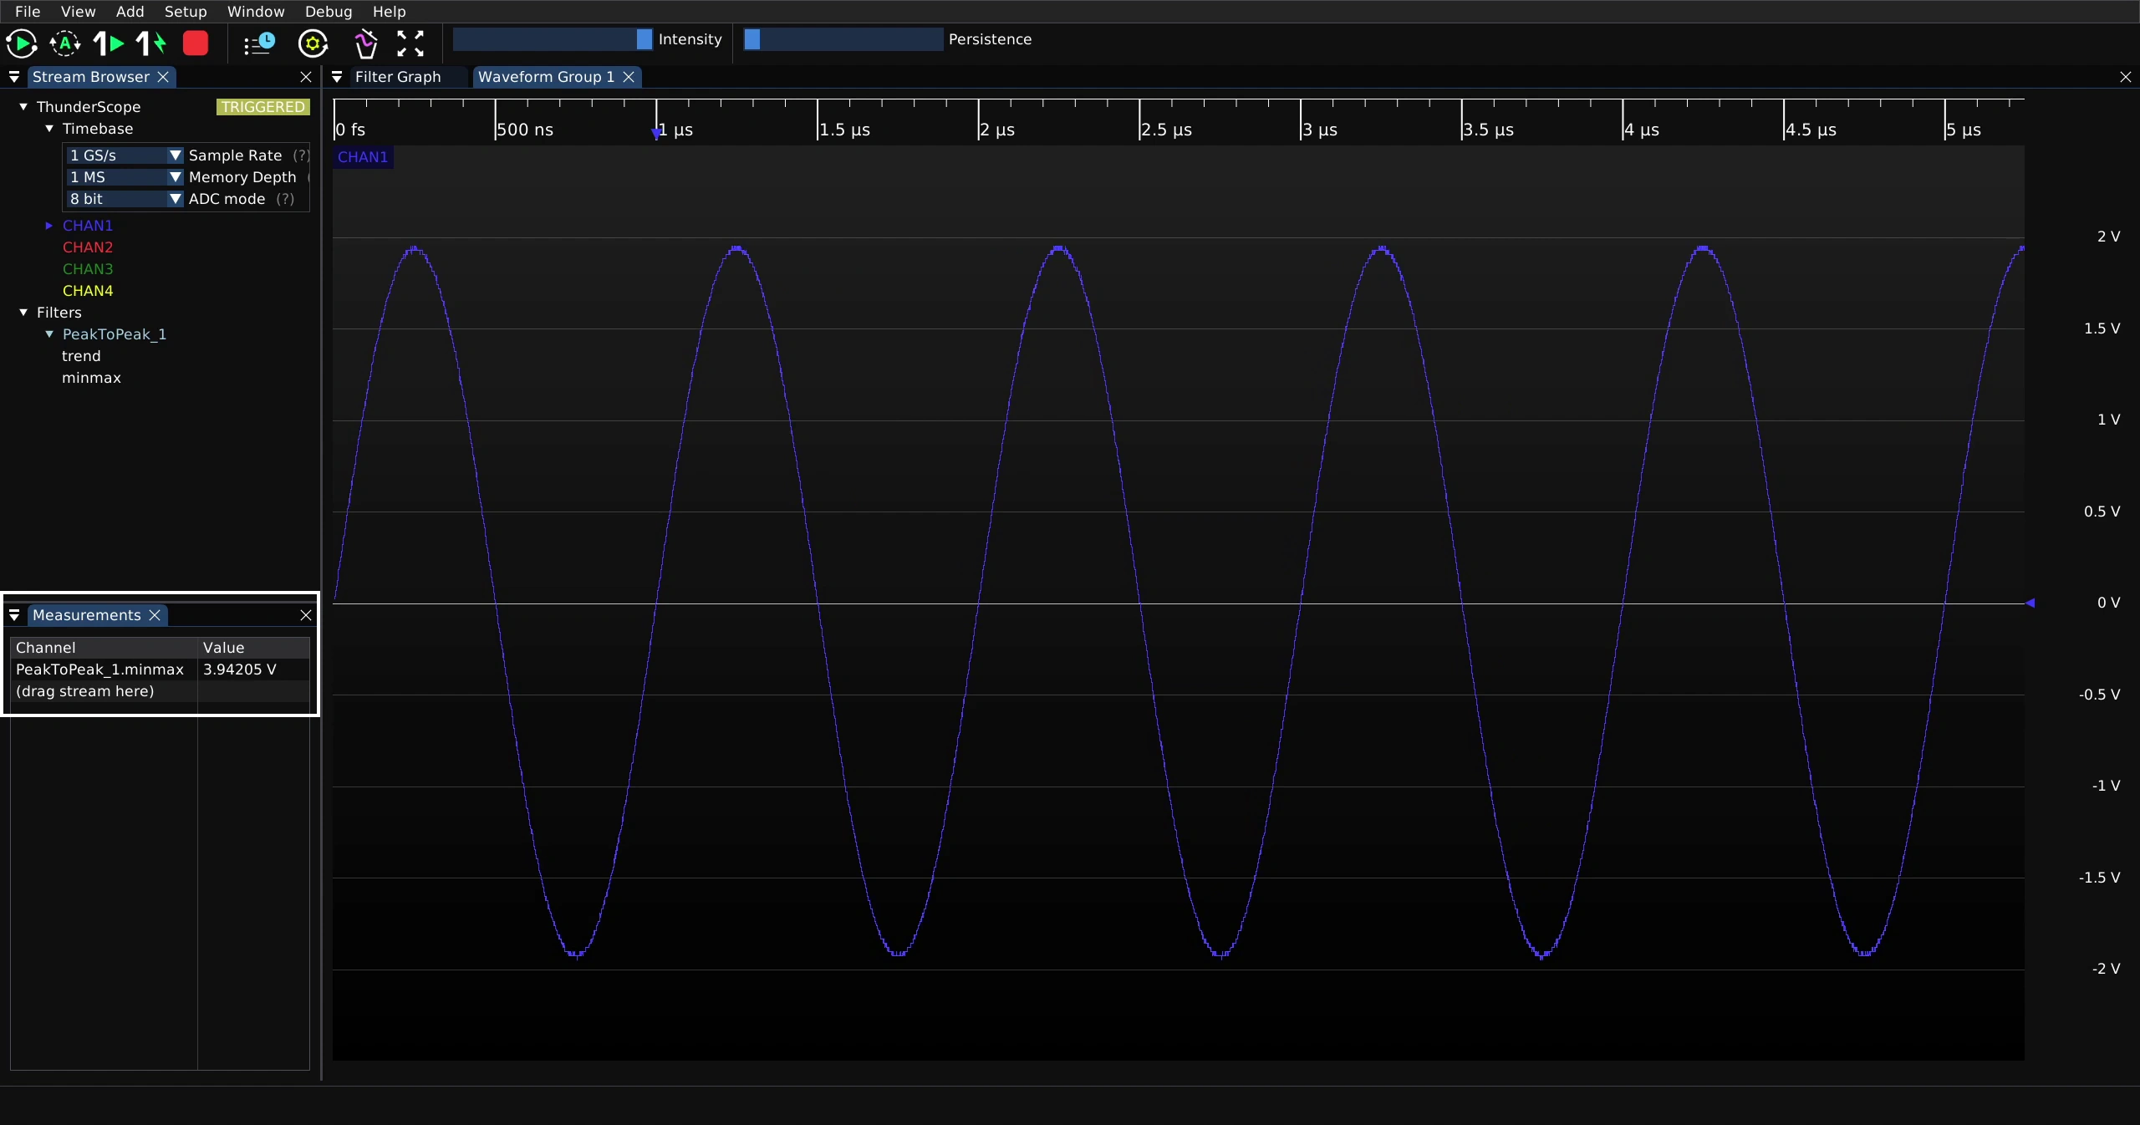The width and height of the screenshot is (2140, 1125).
Task: Start the continuous trigger run button
Action: click(x=22, y=43)
